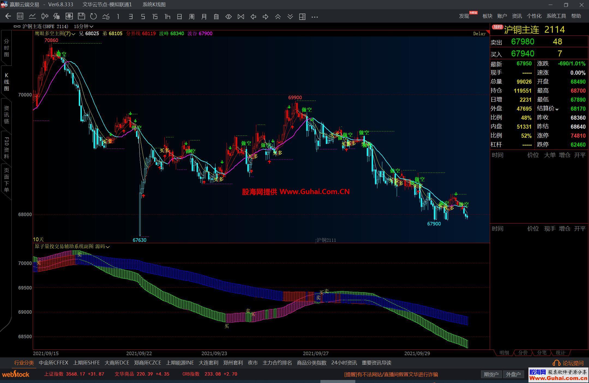Toggle the daily 日 period button
The width and height of the screenshot is (589, 383).
179,17
